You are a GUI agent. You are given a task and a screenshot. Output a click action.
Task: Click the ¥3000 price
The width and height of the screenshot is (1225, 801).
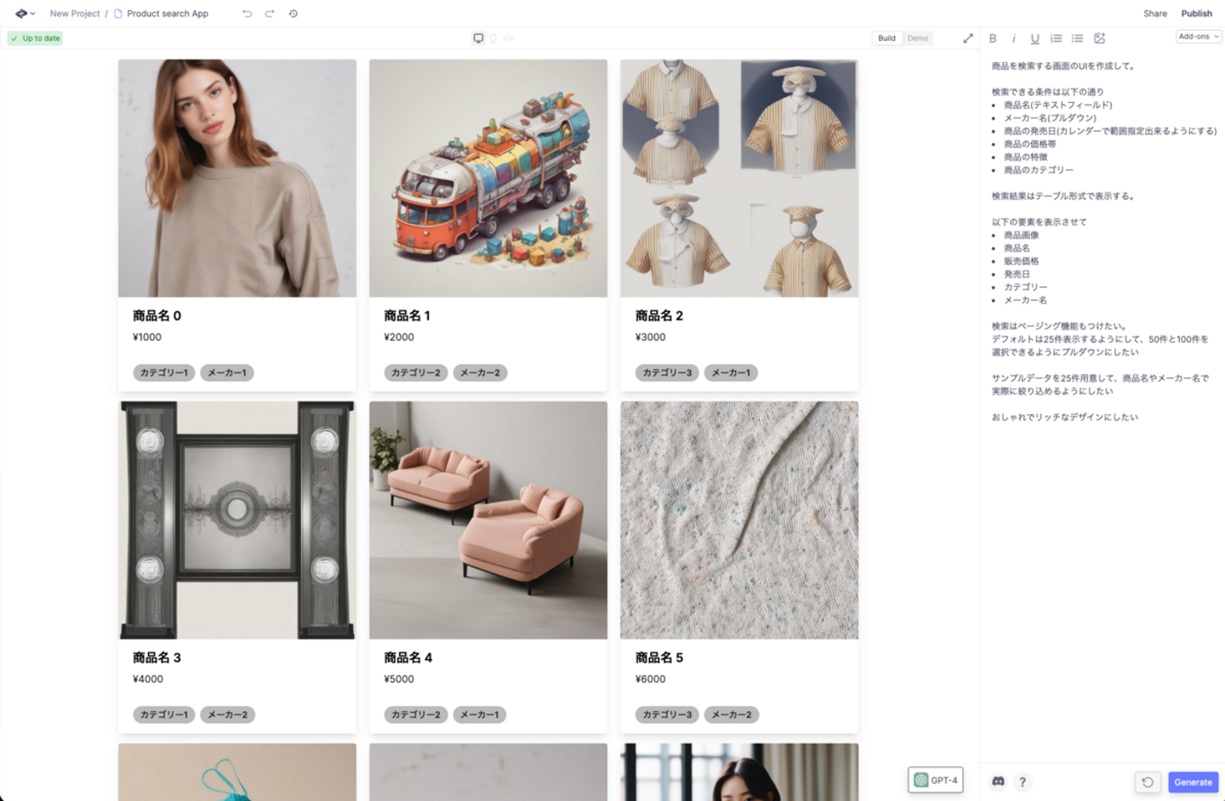coord(651,337)
